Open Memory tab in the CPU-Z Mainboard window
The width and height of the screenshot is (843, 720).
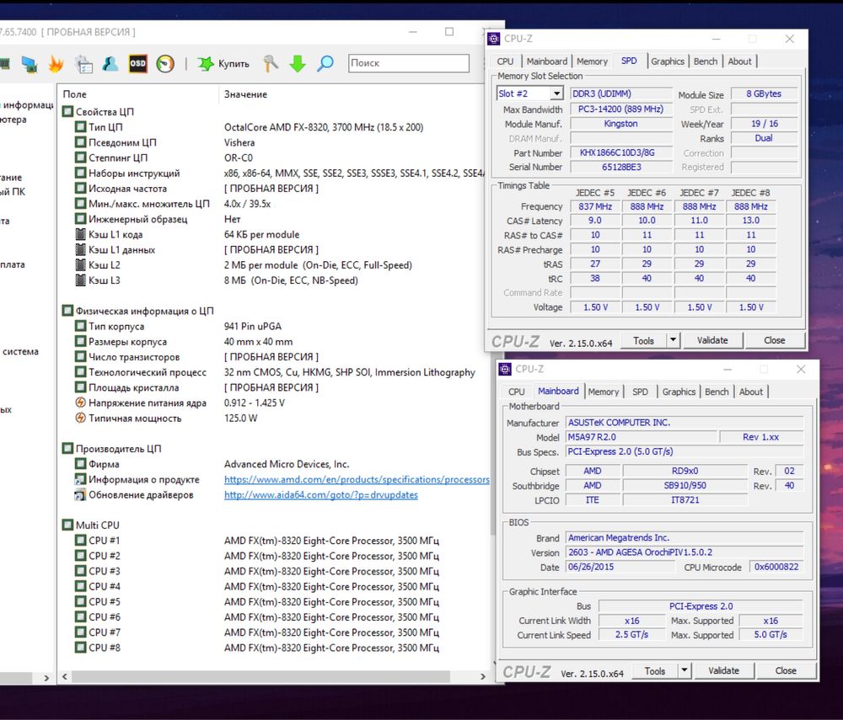coord(604,392)
